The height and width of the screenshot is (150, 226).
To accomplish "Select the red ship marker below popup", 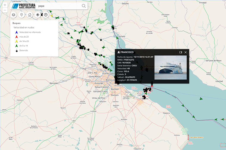I will tap(152, 86).
